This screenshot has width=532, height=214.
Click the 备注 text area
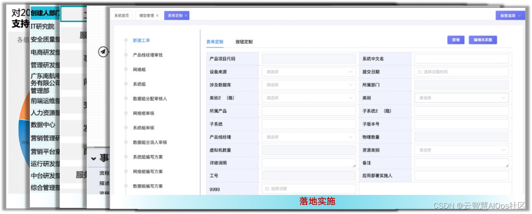click(x=461, y=163)
